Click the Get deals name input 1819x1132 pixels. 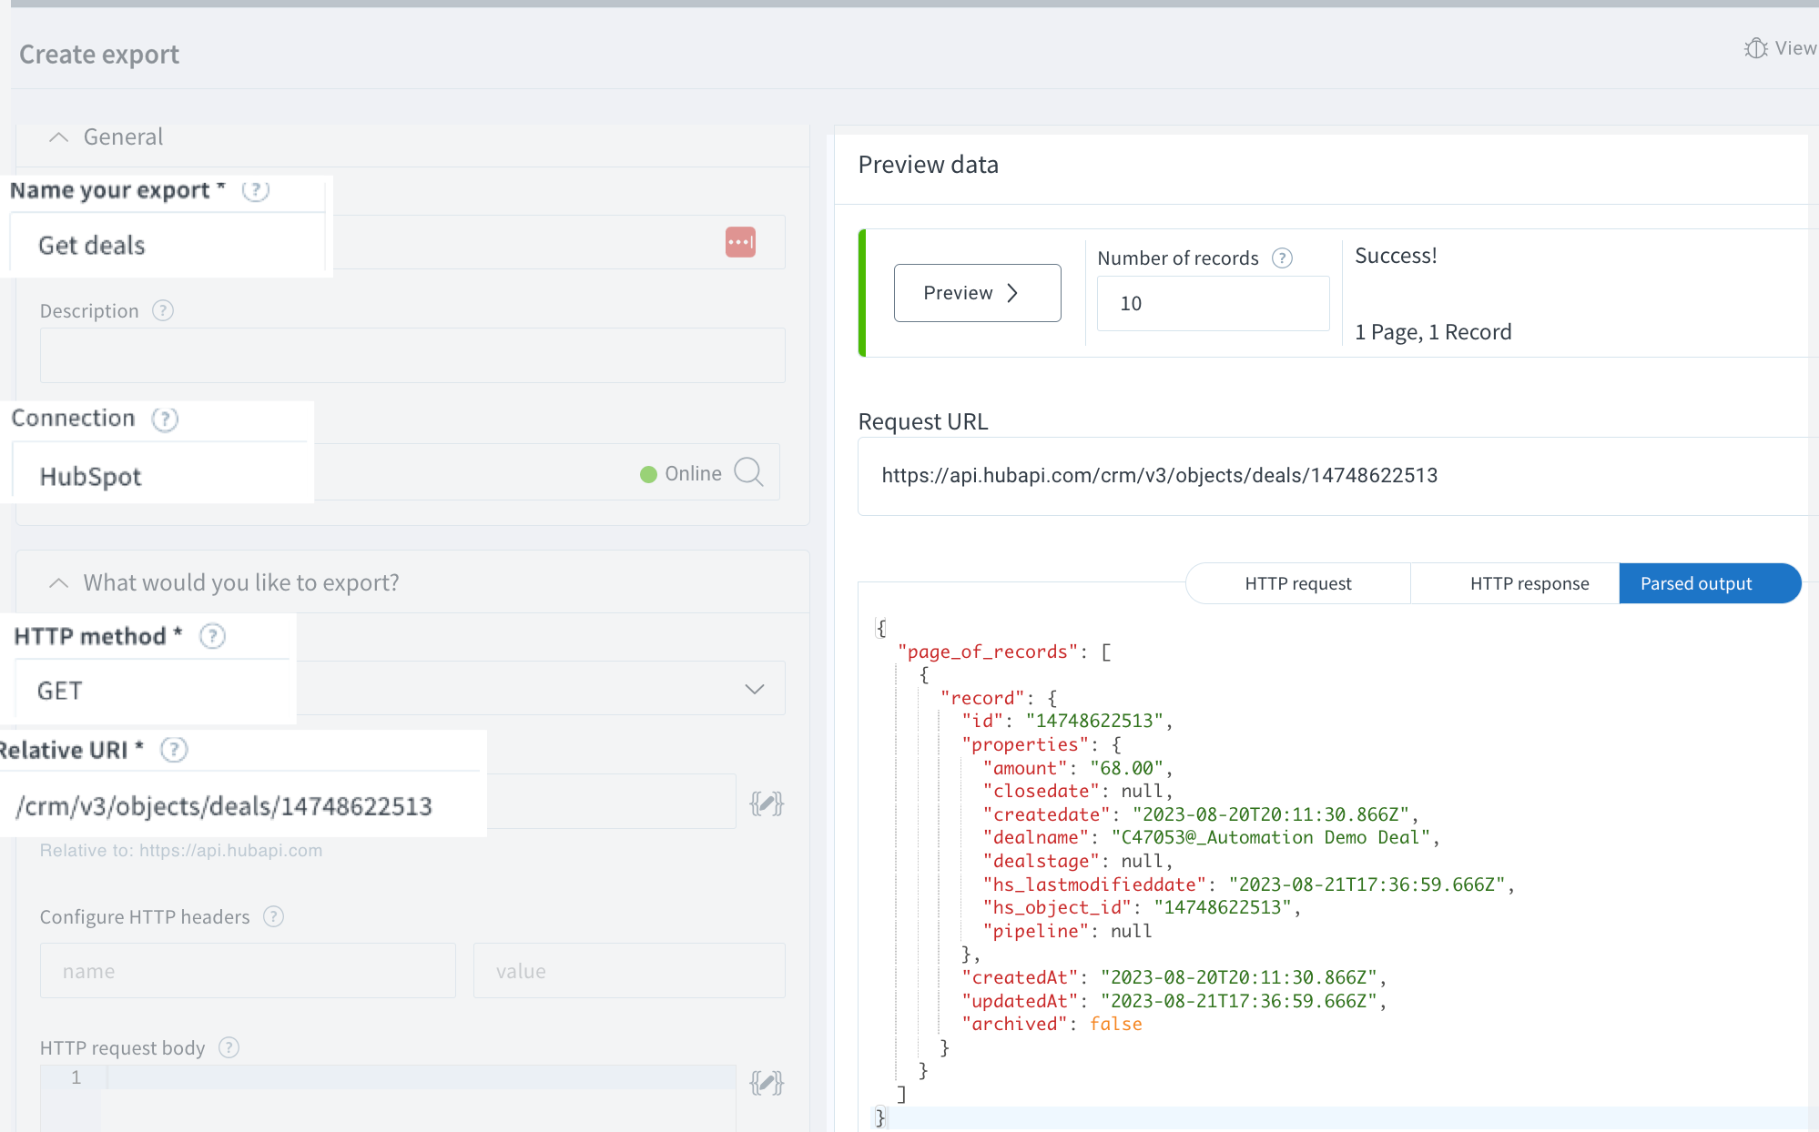(397, 243)
